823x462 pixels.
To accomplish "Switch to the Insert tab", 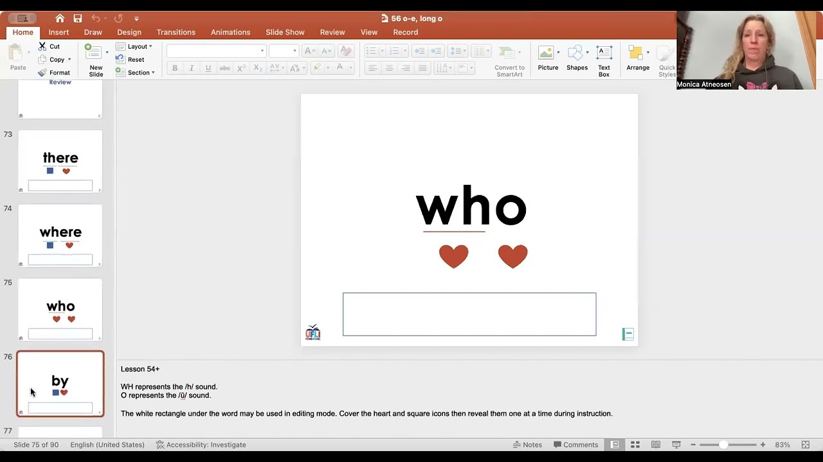I will click(x=59, y=32).
